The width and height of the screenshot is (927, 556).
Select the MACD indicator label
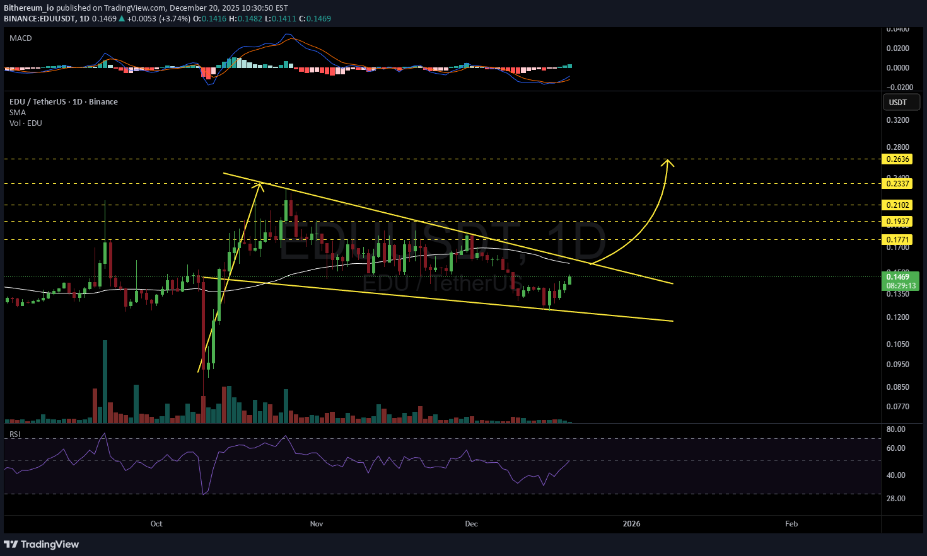pos(21,38)
